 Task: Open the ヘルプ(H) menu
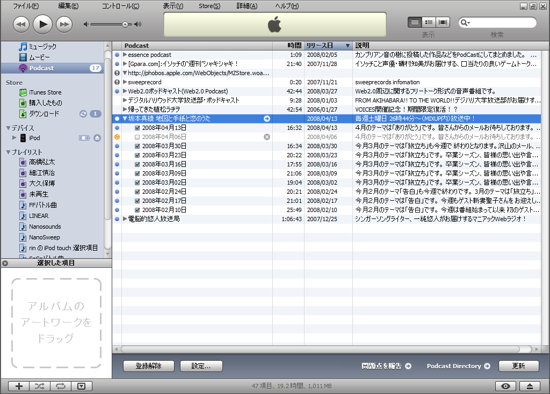(287, 6)
